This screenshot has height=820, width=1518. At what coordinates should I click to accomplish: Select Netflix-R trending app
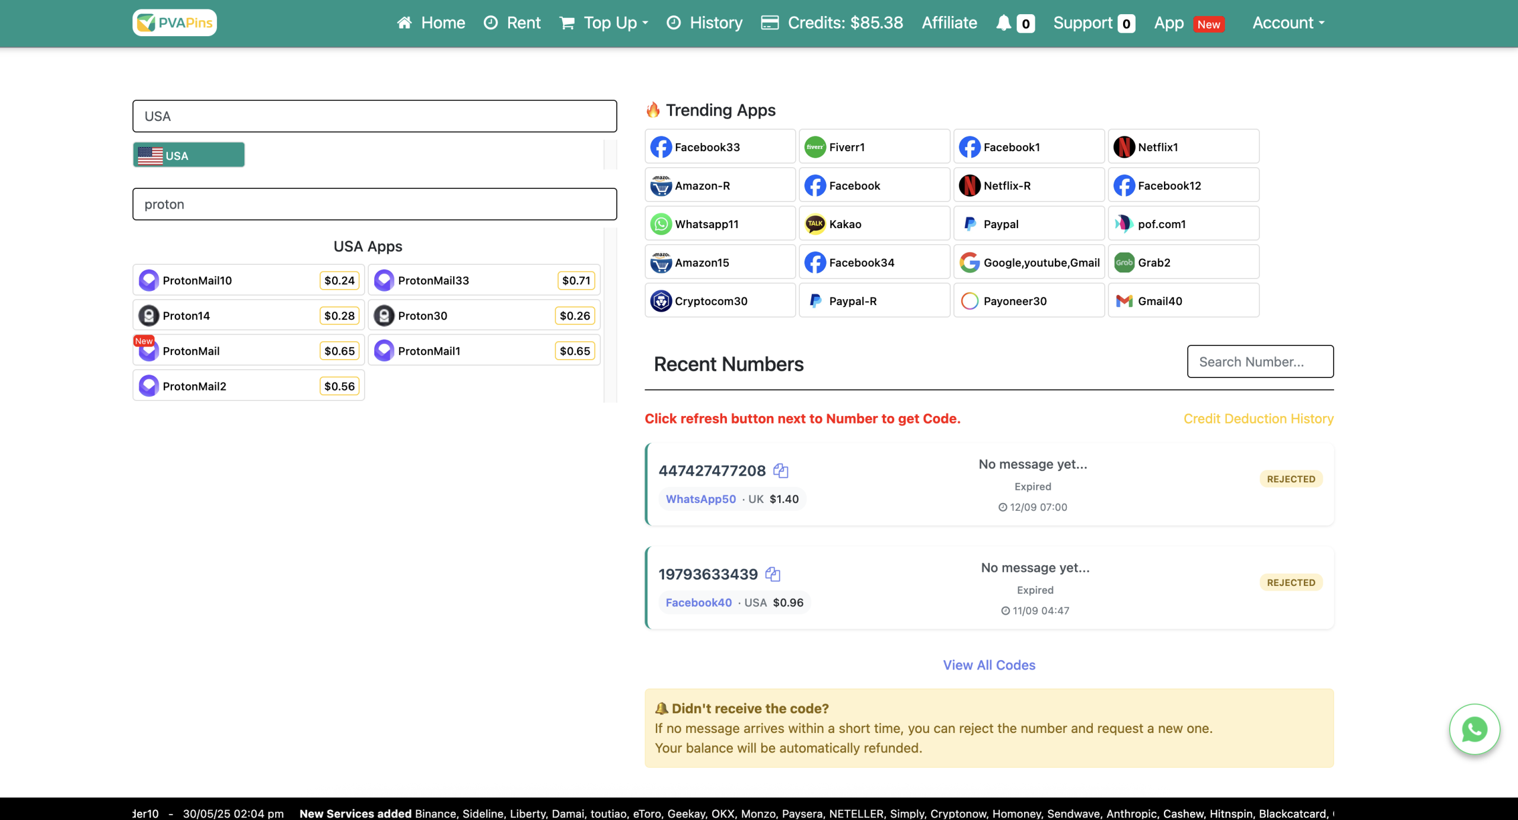[x=1029, y=185]
